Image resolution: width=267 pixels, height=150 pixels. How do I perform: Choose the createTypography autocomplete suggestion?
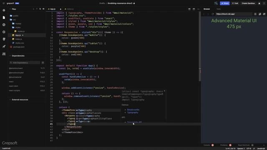click(x=98, y=116)
